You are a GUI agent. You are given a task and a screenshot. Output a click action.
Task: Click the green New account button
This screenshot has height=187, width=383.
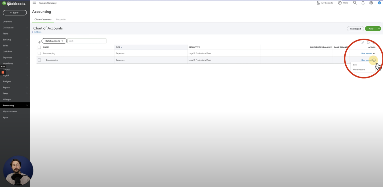(371, 29)
